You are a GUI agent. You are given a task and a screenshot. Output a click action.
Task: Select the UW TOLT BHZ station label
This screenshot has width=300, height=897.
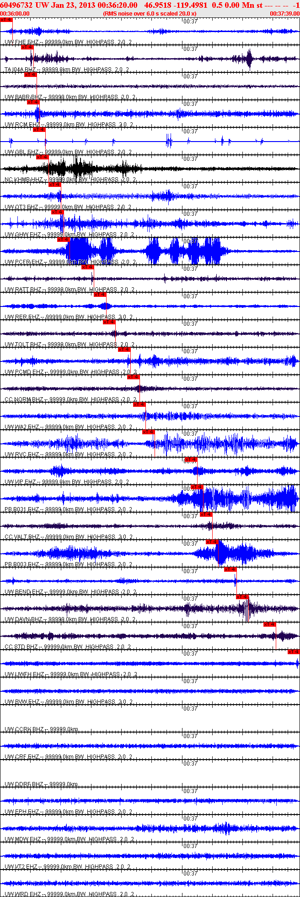(x=23, y=345)
